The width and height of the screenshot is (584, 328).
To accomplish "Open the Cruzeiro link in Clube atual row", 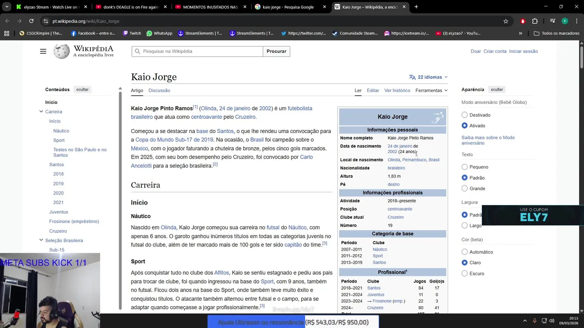I will point(396,217).
